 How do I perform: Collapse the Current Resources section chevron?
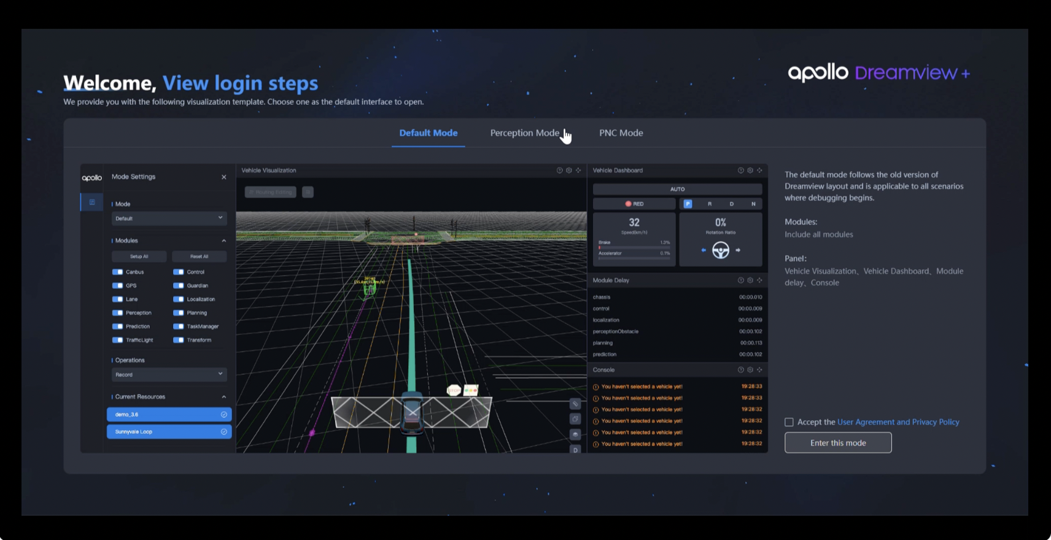click(x=223, y=396)
